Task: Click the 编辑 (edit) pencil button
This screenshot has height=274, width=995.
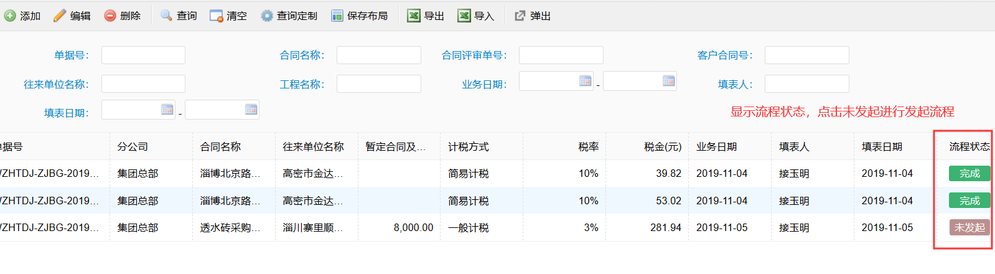Action: coord(72,16)
